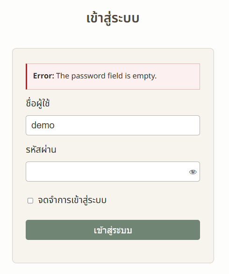This screenshot has width=229, height=274.
Task: Click the เข้าสู่ระบบ page heading
Action: pyautogui.click(x=113, y=19)
